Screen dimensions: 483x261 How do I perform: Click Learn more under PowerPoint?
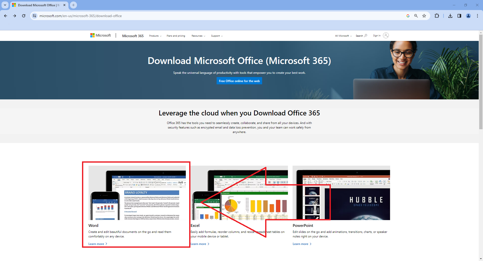302,244
